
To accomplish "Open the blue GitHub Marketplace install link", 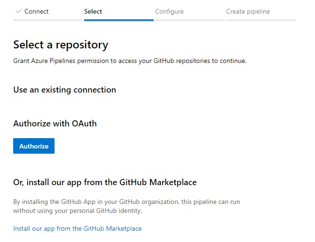I will 78,229.
